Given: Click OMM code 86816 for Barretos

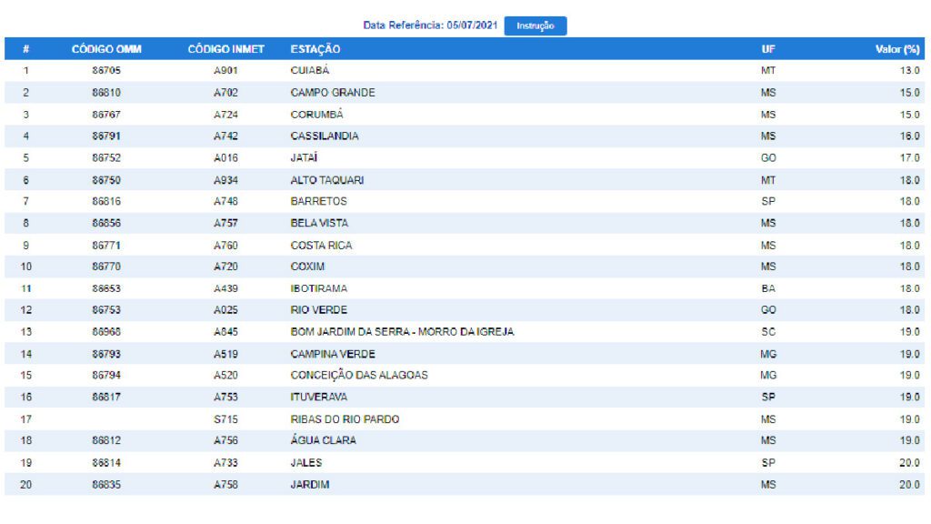Looking at the screenshot, I should point(106,201).
